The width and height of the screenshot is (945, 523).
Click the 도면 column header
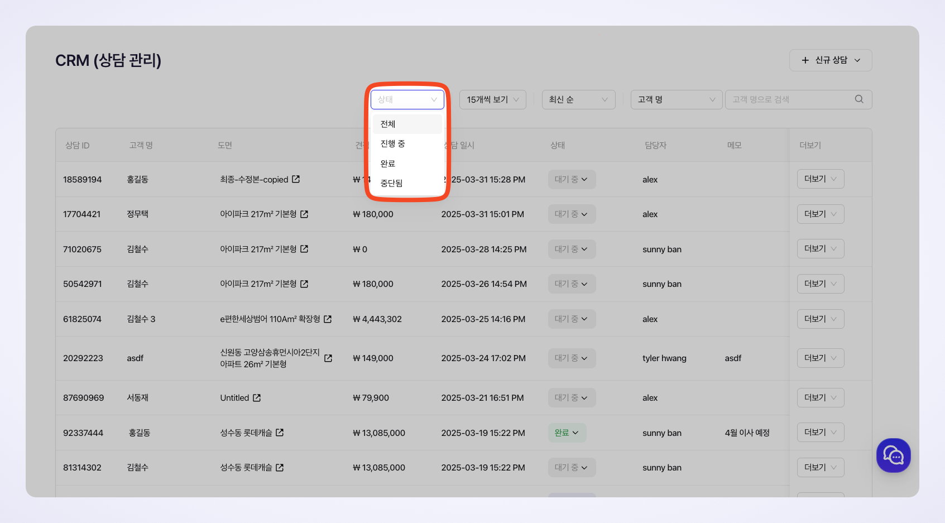[x=225, y=145]
